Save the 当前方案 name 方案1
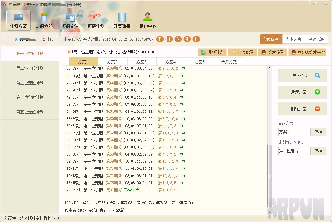 click(318, 132)
